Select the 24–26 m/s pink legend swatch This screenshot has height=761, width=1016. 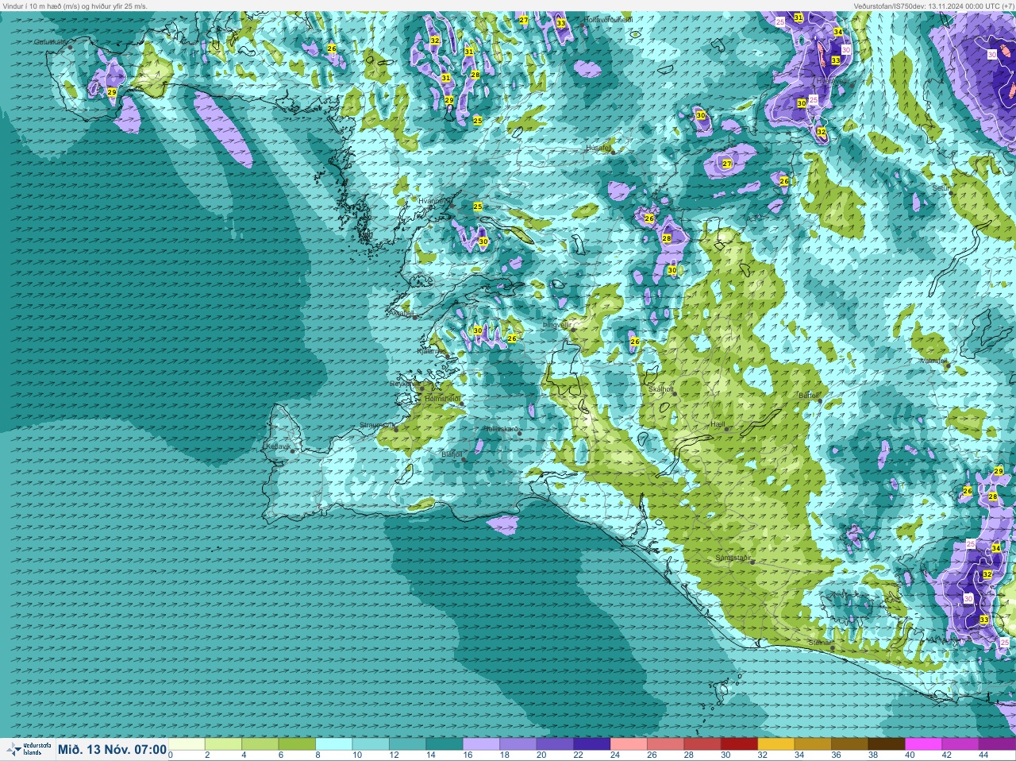(627, 744)
